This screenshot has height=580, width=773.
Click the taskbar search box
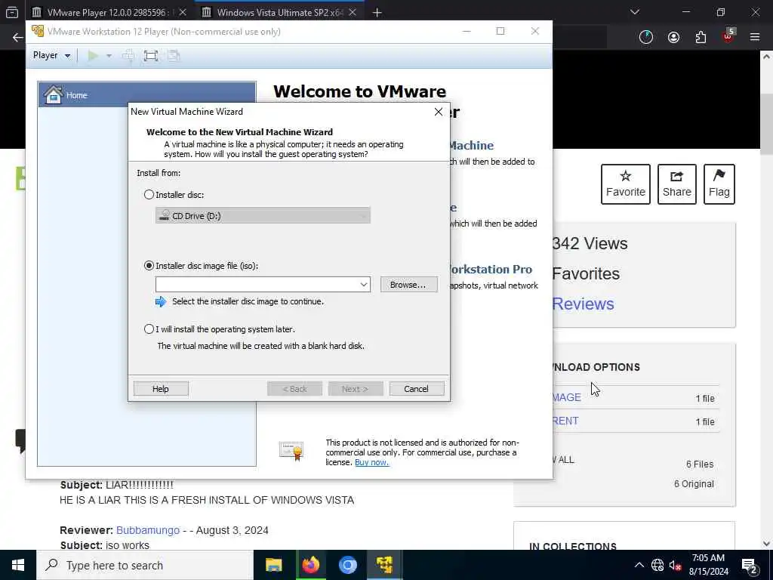coord(144,565)
